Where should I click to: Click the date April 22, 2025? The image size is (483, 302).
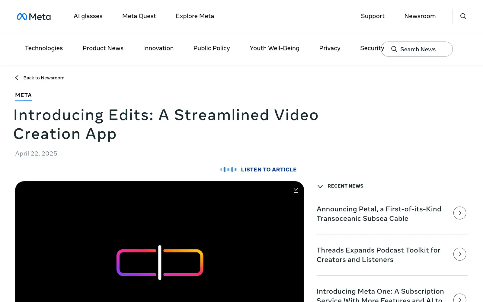point(36,153)
